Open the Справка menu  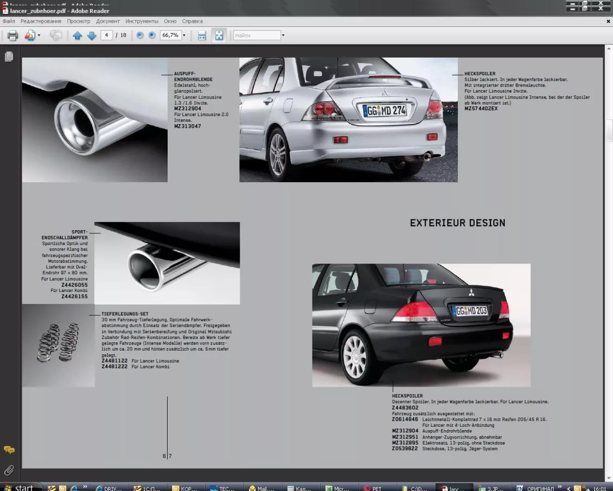click(192, 21)
